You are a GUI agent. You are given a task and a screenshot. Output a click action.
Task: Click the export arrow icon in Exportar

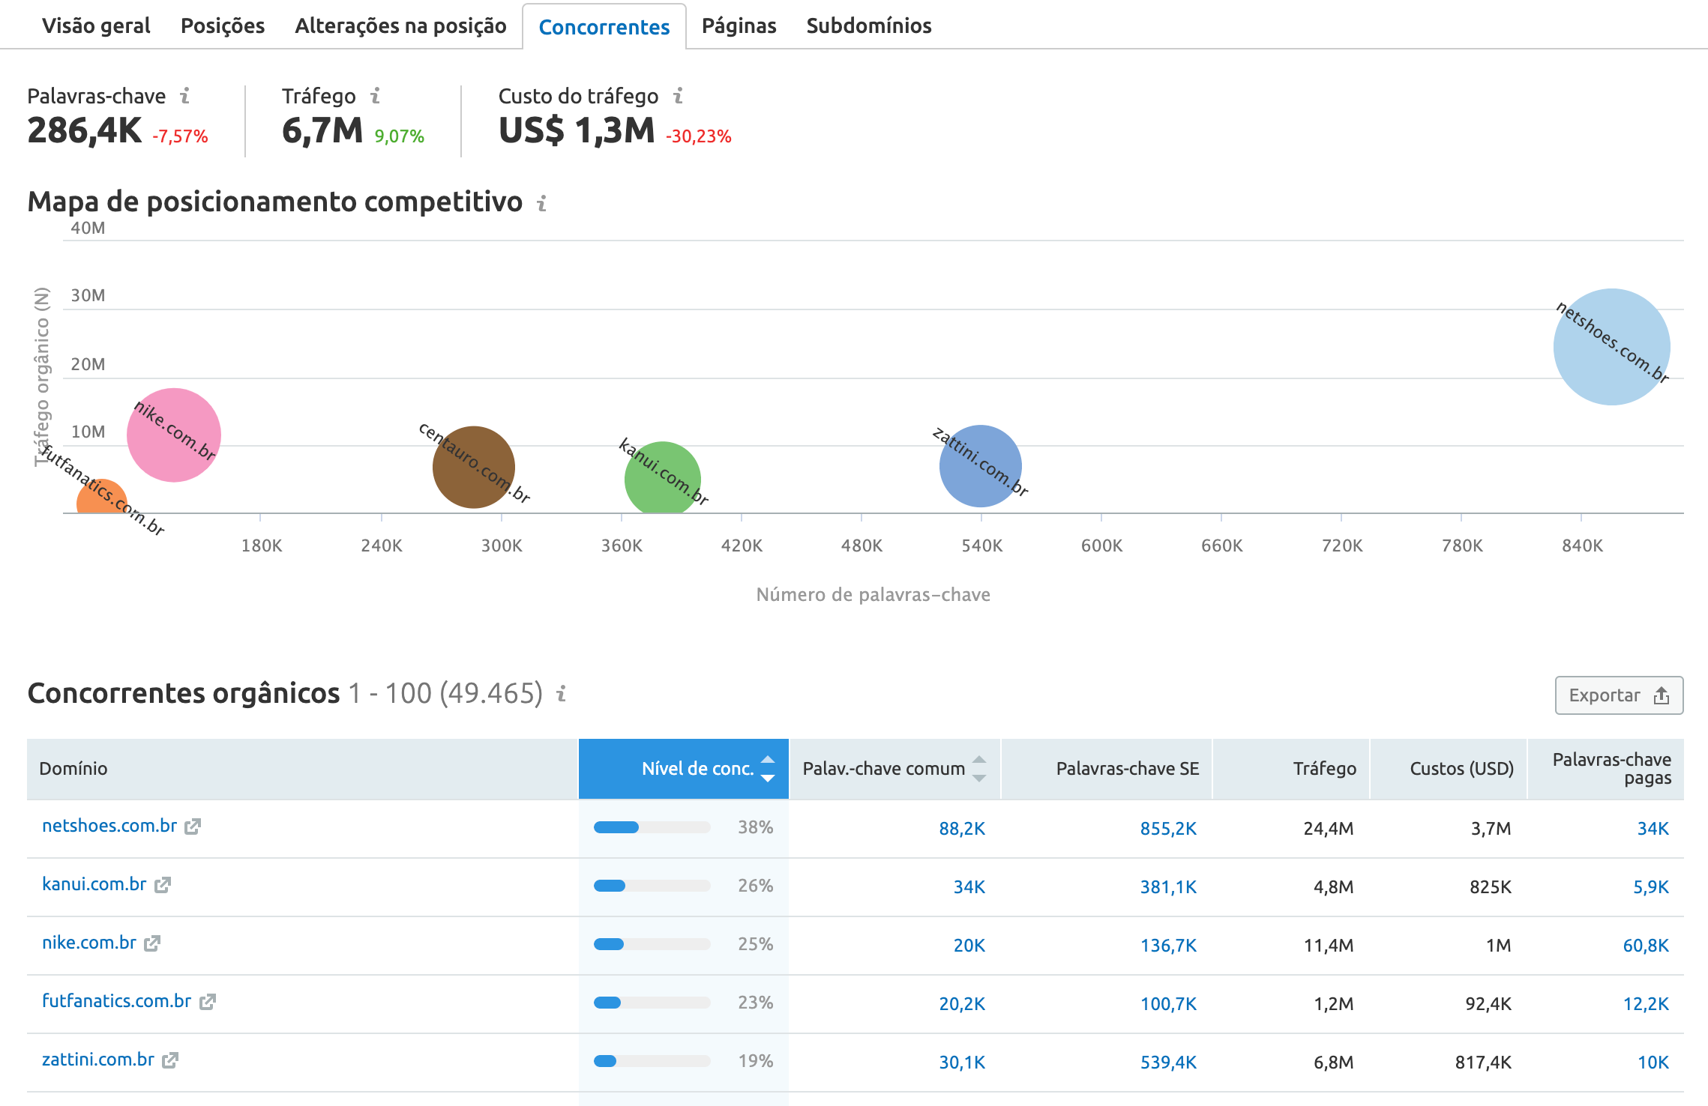pyautogui.click(x=1662, y=695)
